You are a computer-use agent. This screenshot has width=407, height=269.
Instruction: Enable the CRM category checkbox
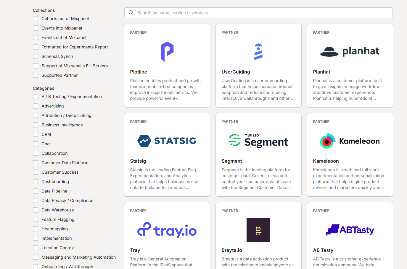(x=36, y=134)
